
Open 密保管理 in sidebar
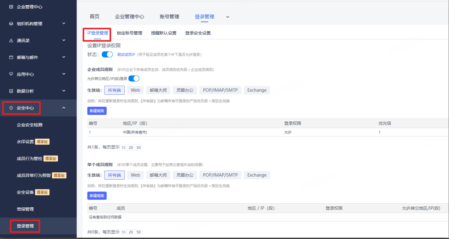(25, 209)
